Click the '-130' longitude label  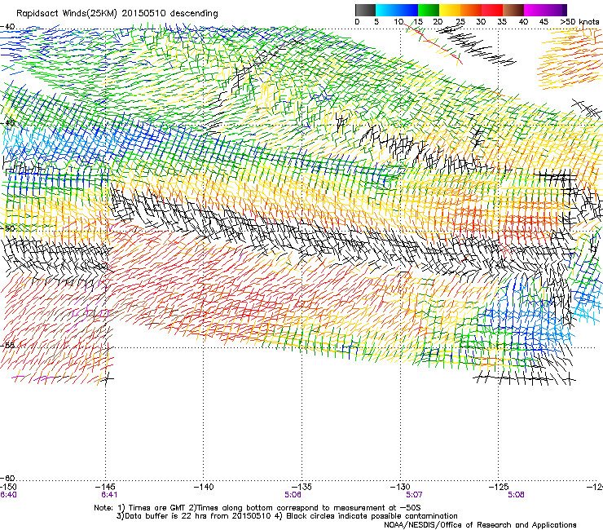[x=400, y=488]
